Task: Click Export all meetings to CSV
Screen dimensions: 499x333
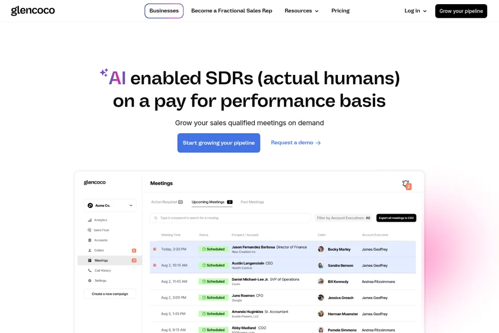Action: pyautogui.click(x=396, y=218)
